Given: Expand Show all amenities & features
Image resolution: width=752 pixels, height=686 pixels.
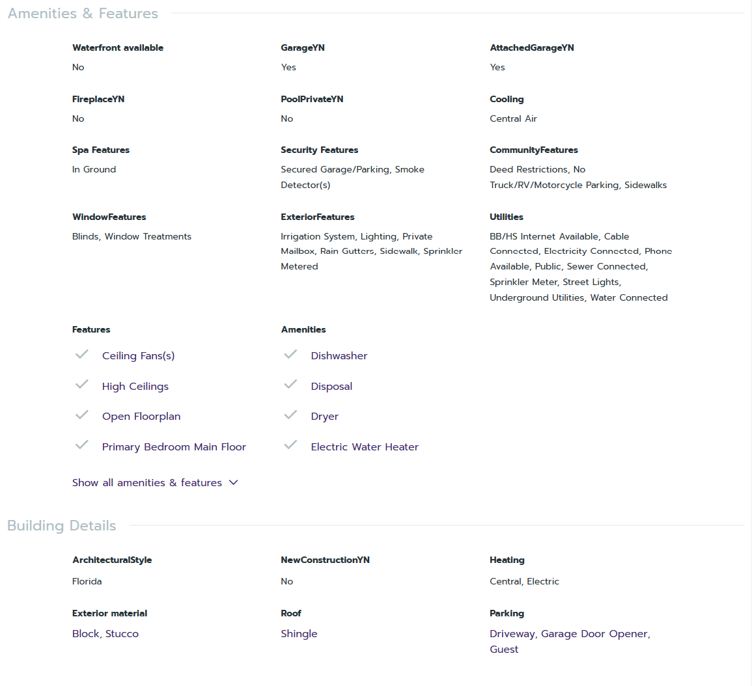Looking at the screenshot, I should tap(147, 483).
